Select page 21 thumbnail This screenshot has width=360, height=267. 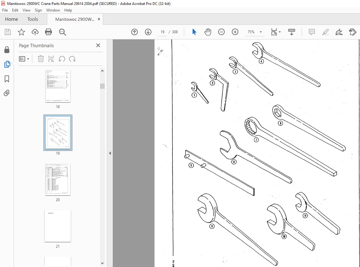point(58,226)
